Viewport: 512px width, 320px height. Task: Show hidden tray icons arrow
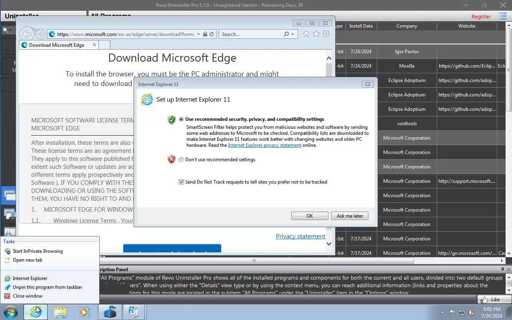click(442, 312)
